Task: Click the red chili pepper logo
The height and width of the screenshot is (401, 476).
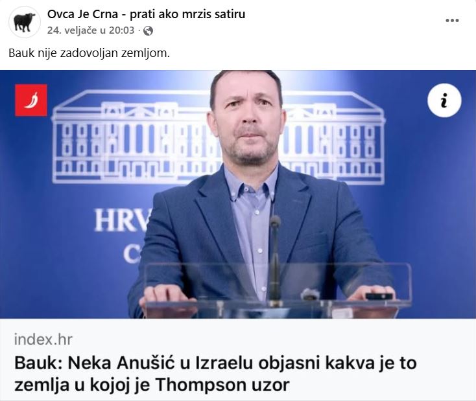Action: pos(31,100)
